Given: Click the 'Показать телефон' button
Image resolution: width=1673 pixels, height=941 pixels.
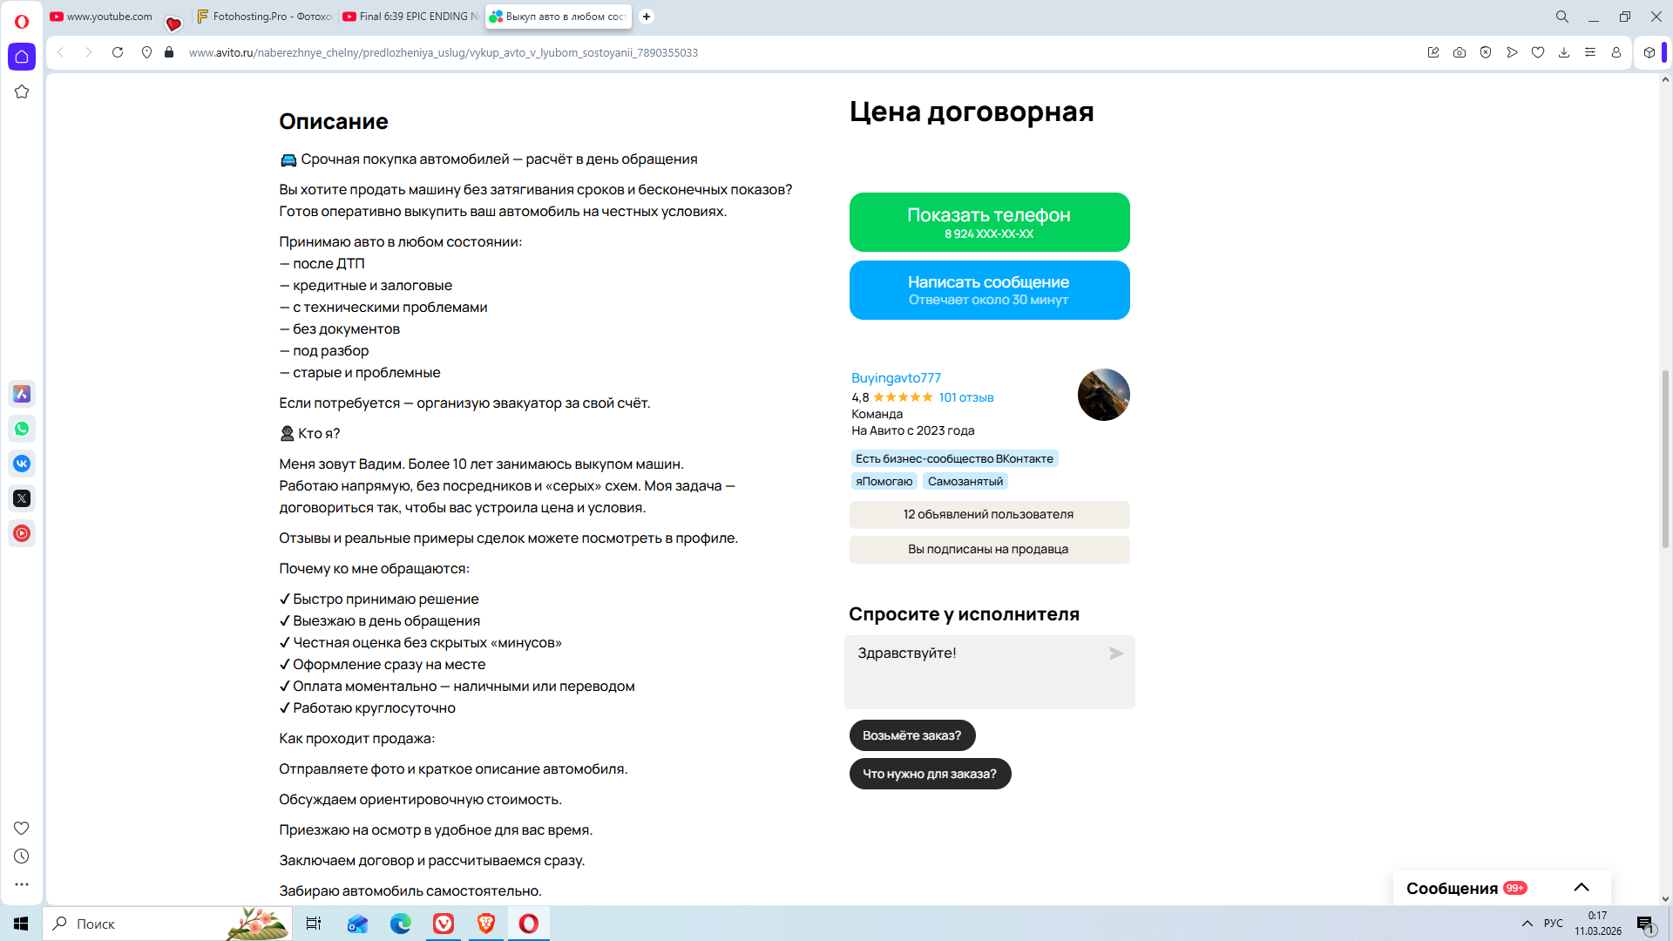Looking at the screenshot, I should tap(989, 222).
